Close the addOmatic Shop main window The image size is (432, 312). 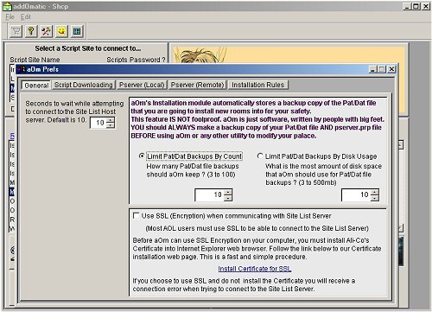tap(426, 6)
